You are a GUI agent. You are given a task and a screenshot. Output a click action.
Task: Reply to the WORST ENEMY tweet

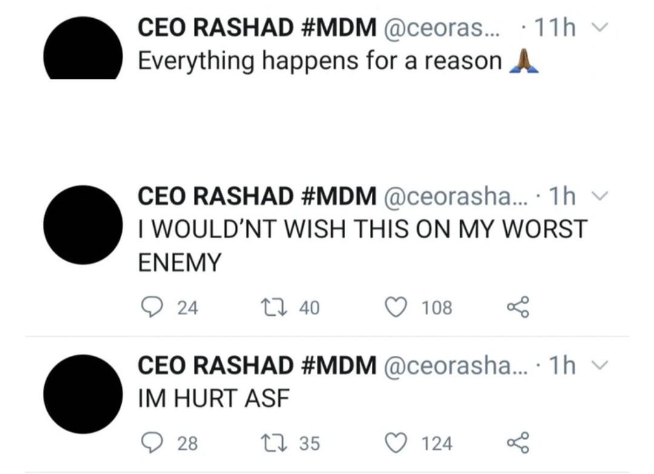[150, 308]
